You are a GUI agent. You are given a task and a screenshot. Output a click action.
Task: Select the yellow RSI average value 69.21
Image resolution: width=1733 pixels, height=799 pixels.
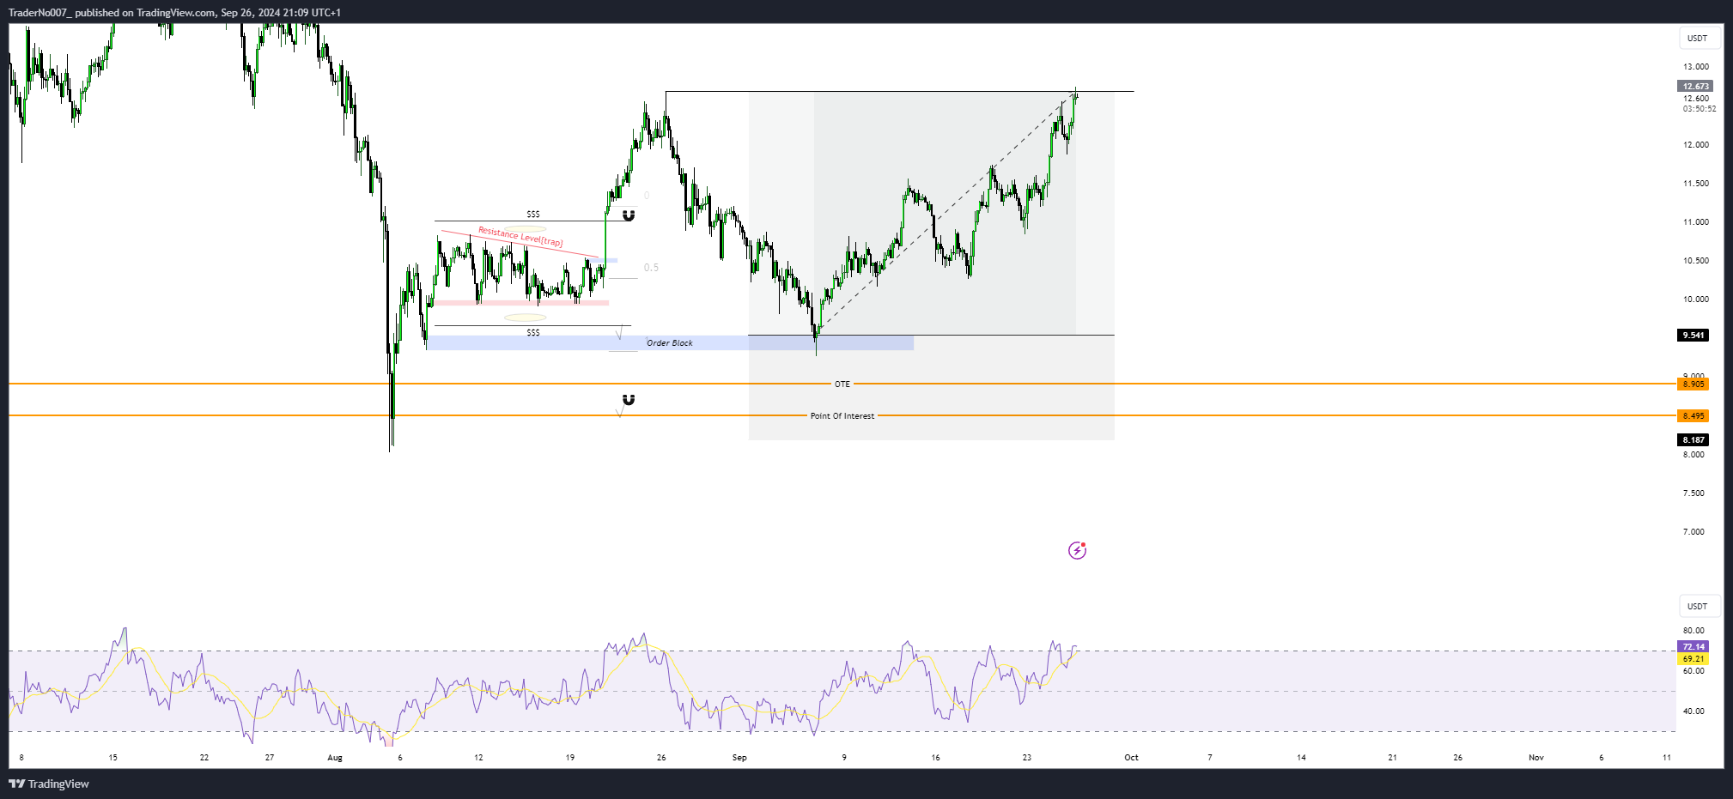(1693, 659)
